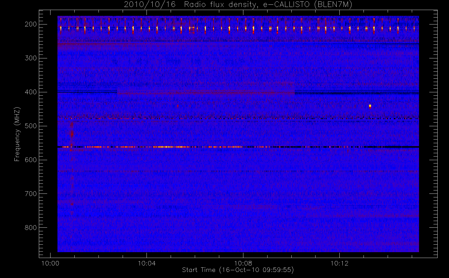
Task: Click the 10:04 time tick label
Action: tap(147, 263)
